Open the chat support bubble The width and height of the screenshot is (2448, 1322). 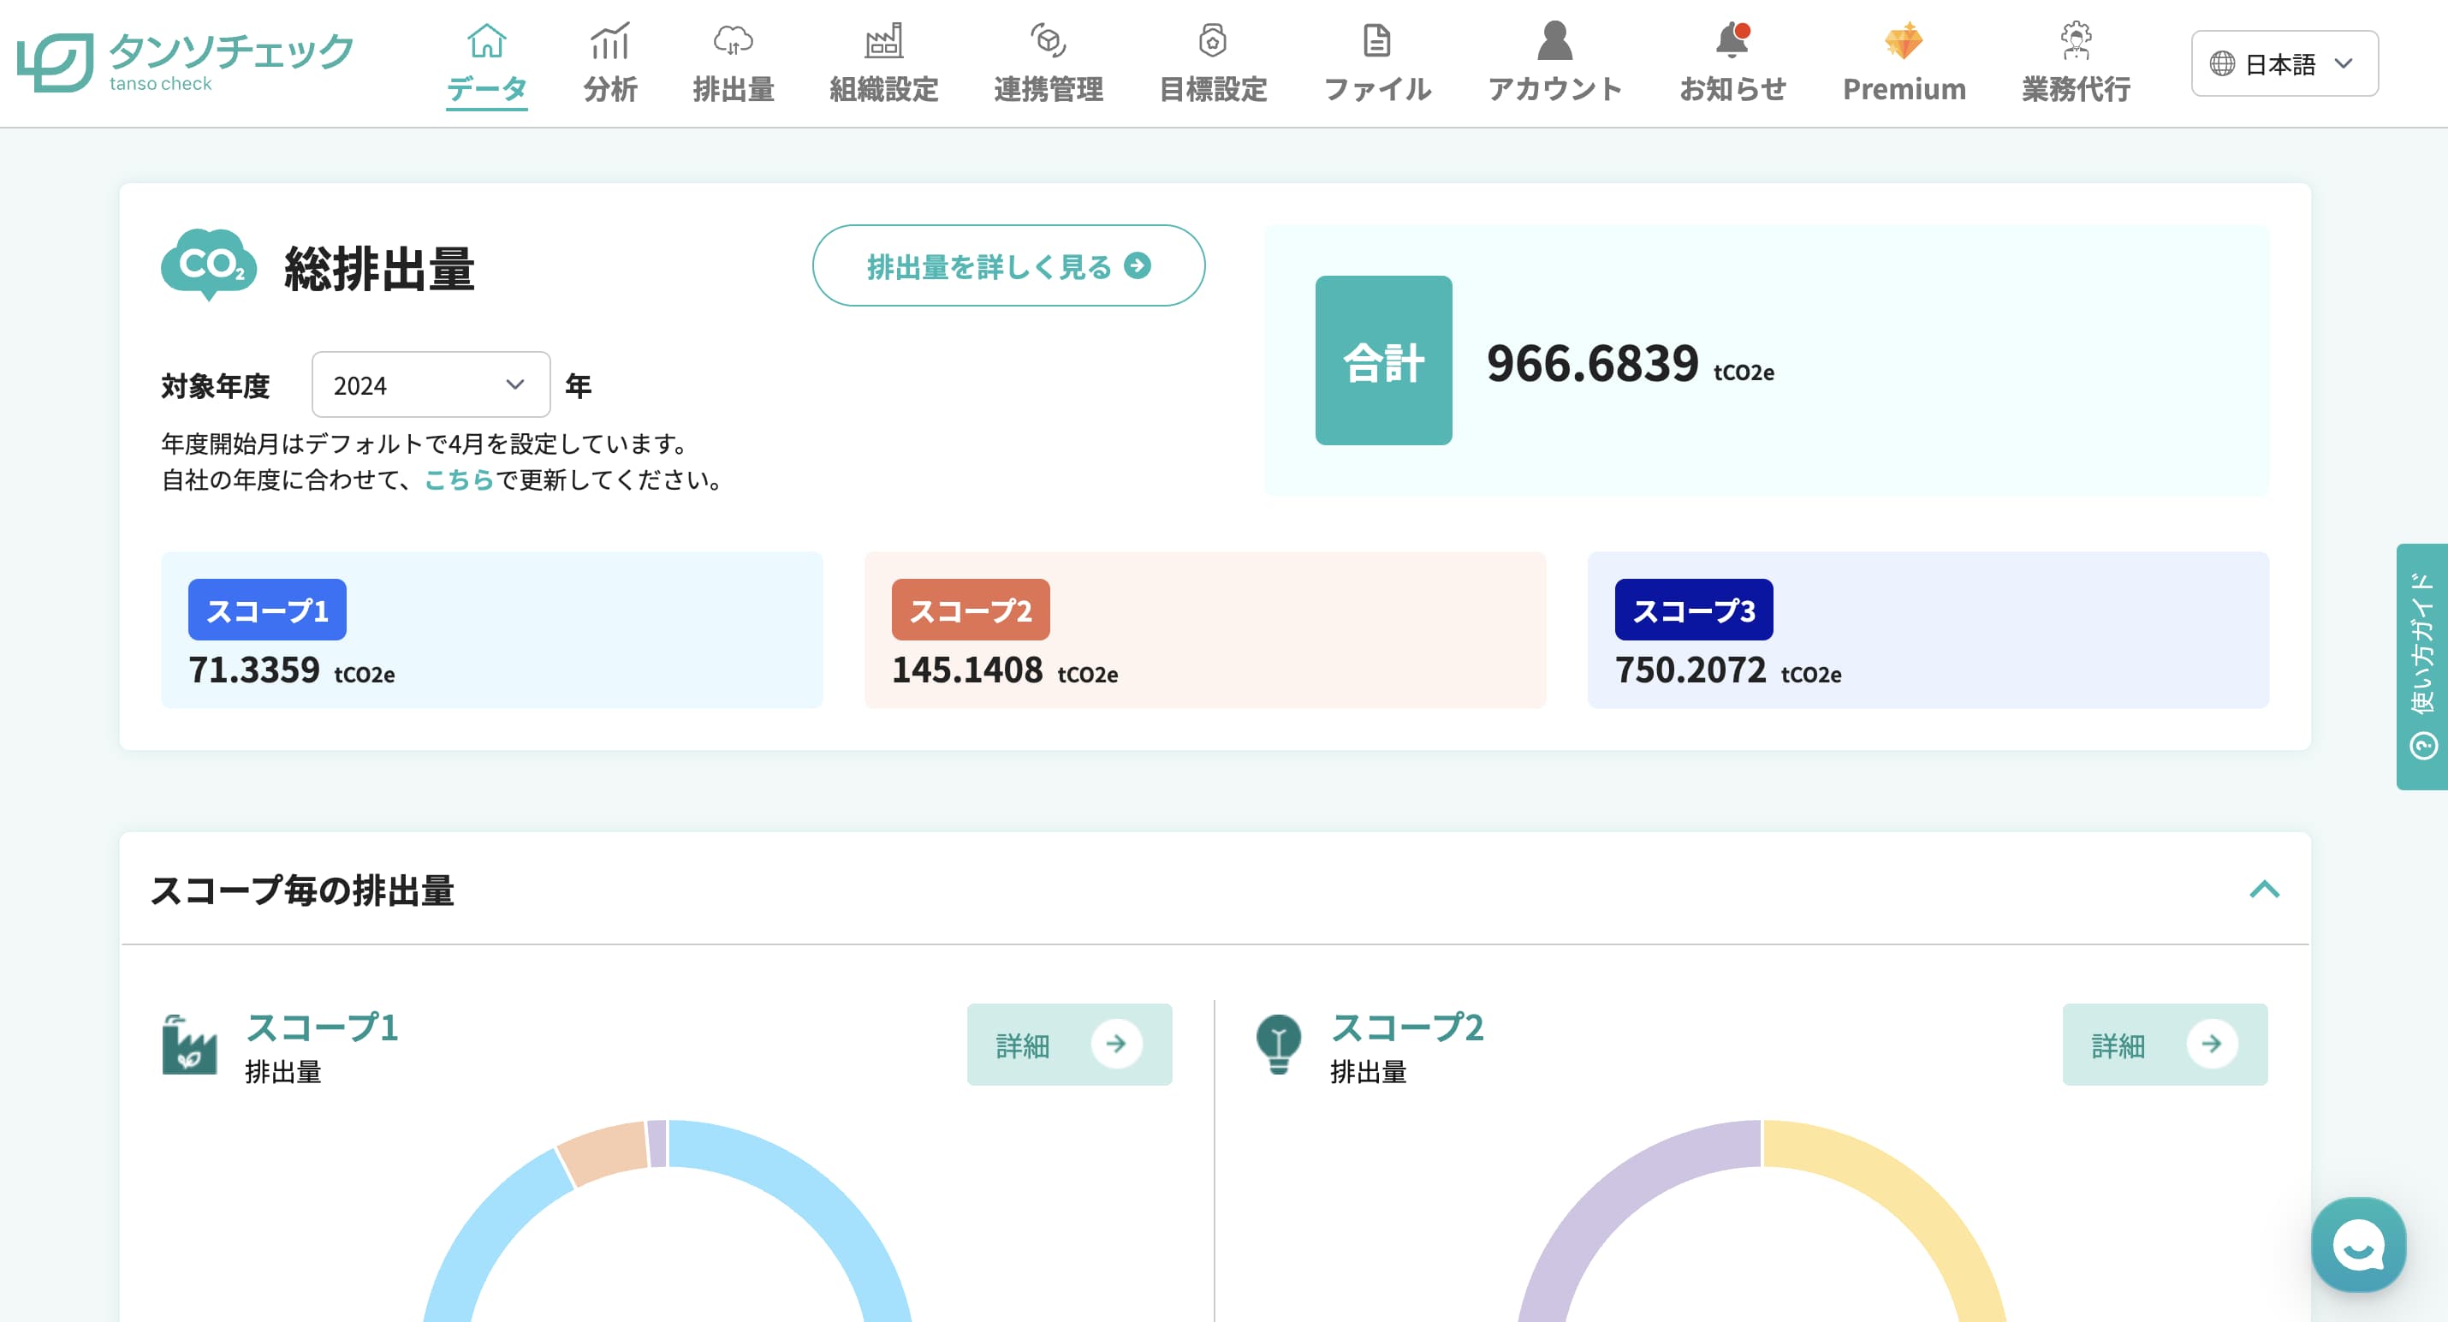click(x=2358, y=1244)
